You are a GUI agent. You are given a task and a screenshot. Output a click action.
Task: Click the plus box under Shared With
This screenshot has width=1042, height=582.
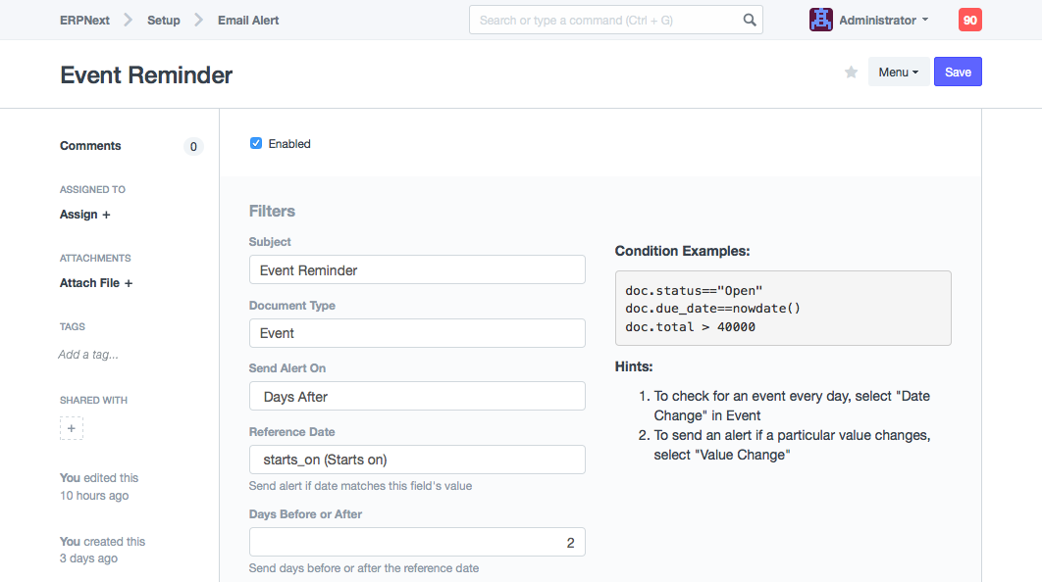(x=72, y=428)
